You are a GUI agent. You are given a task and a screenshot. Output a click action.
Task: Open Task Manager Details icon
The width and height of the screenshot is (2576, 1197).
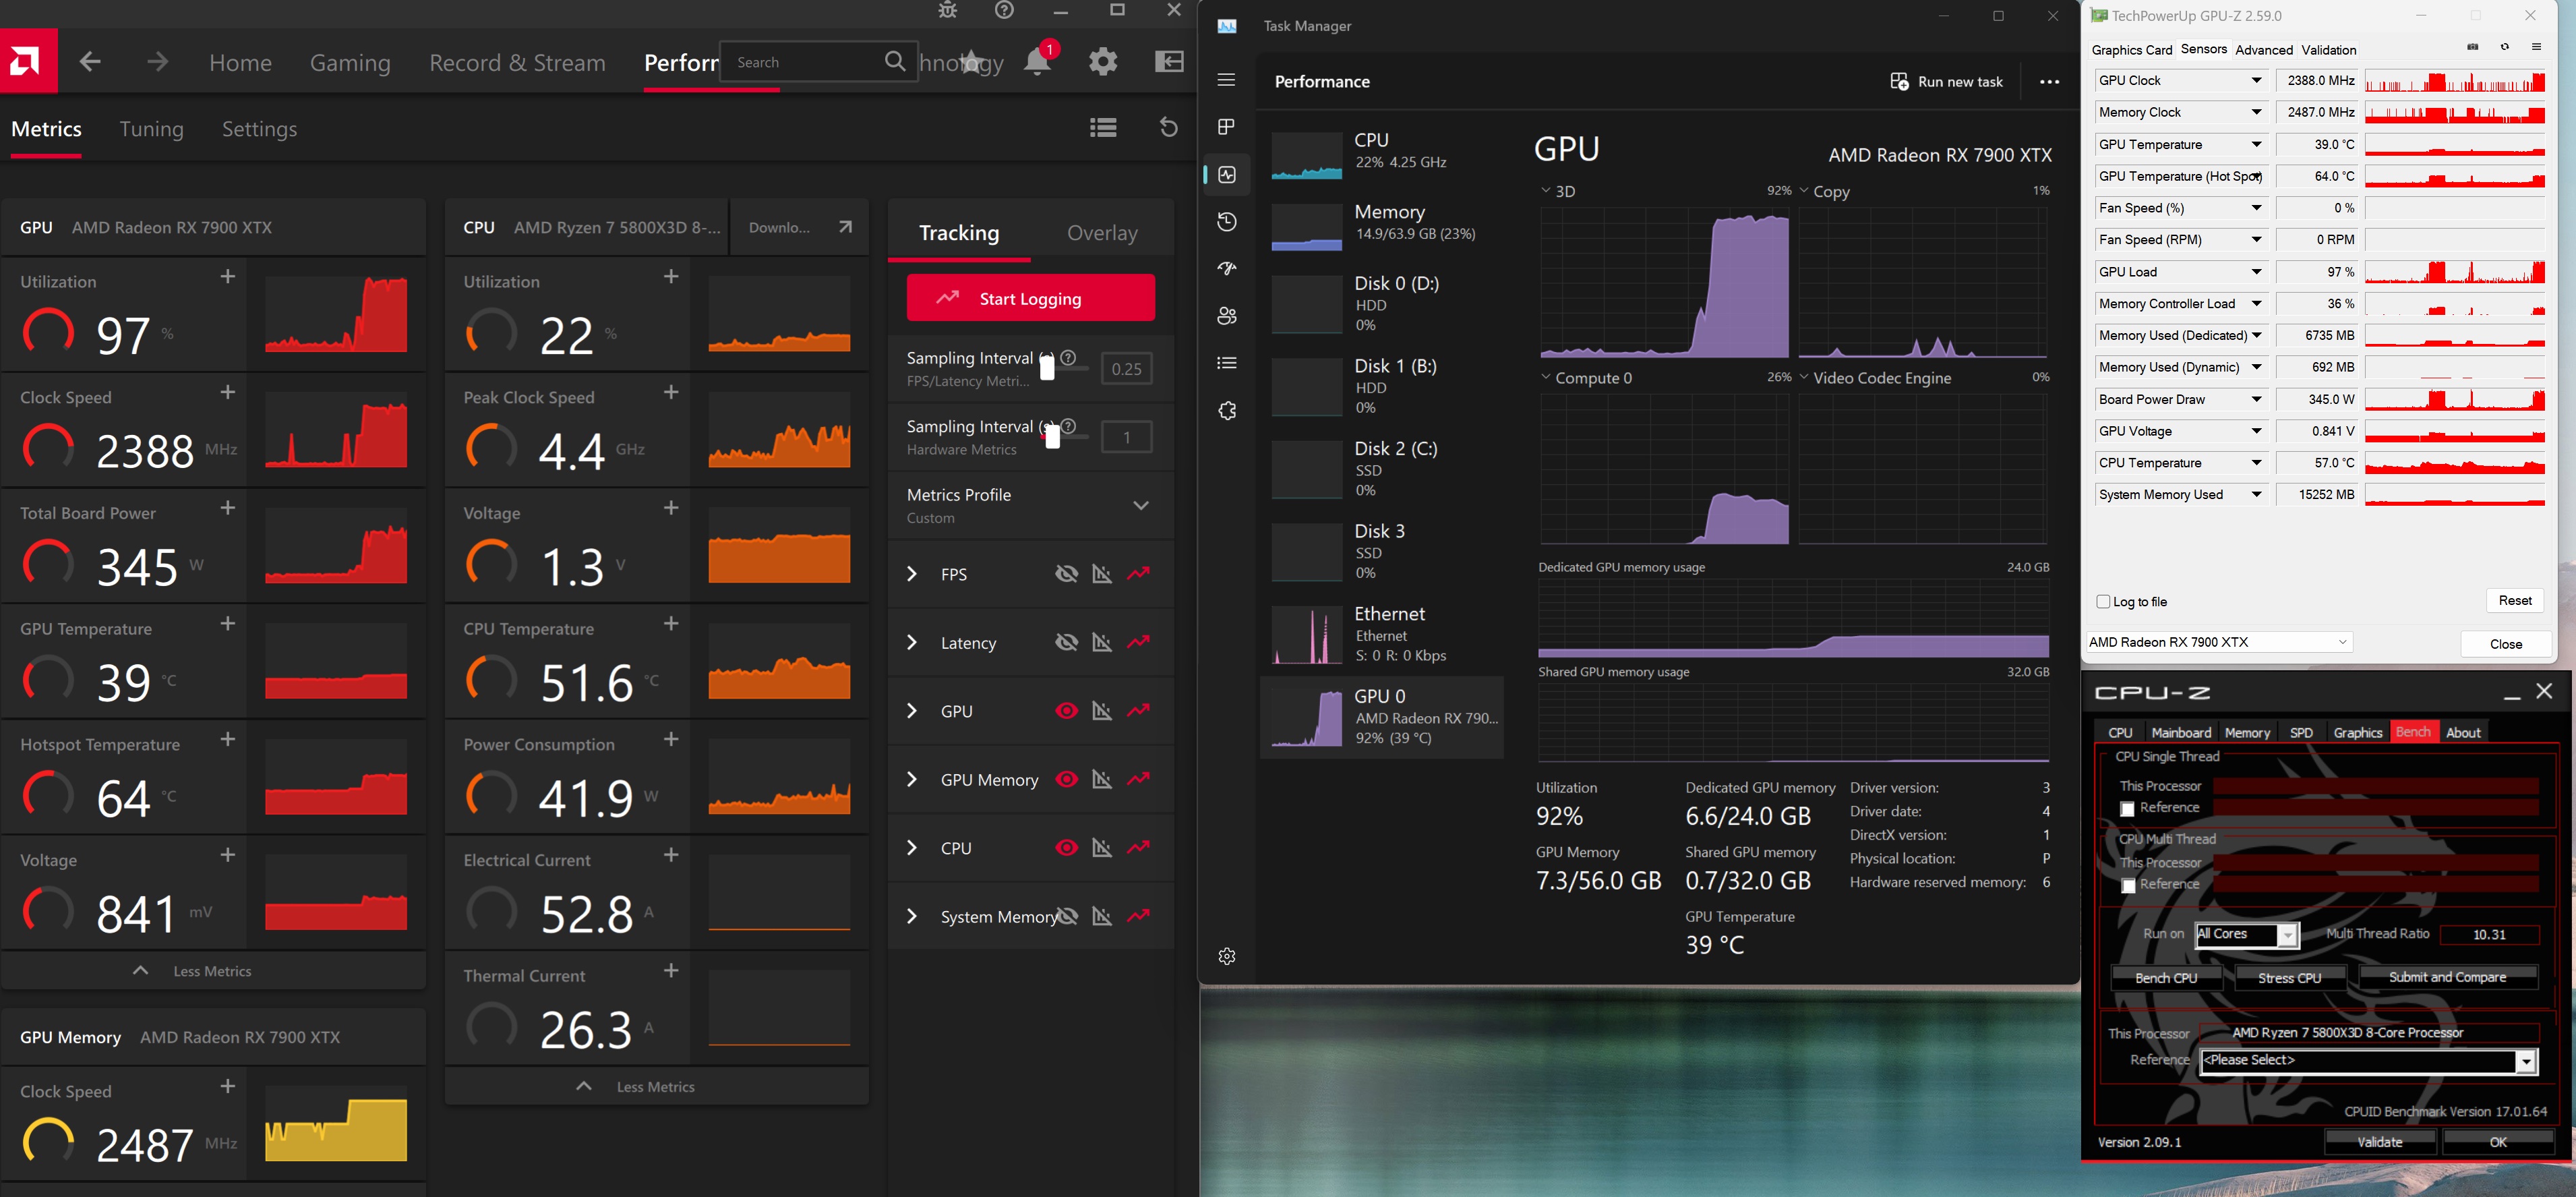click(1227, 364)
